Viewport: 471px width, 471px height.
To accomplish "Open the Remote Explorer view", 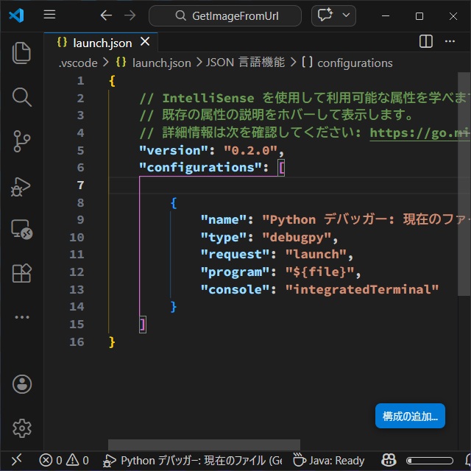I will coord(22,230).
